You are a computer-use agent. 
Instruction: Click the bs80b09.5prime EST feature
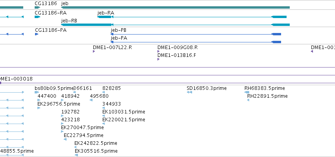[x=37, y=92]
